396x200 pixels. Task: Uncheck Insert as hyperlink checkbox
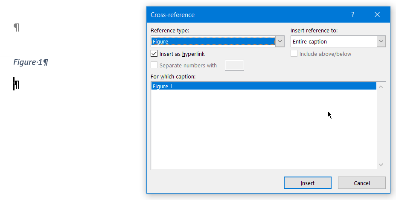154,54
